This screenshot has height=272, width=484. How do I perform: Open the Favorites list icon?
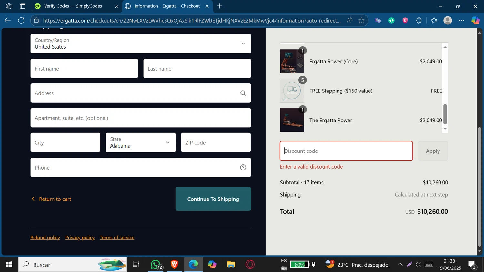[x=434, y=21]
